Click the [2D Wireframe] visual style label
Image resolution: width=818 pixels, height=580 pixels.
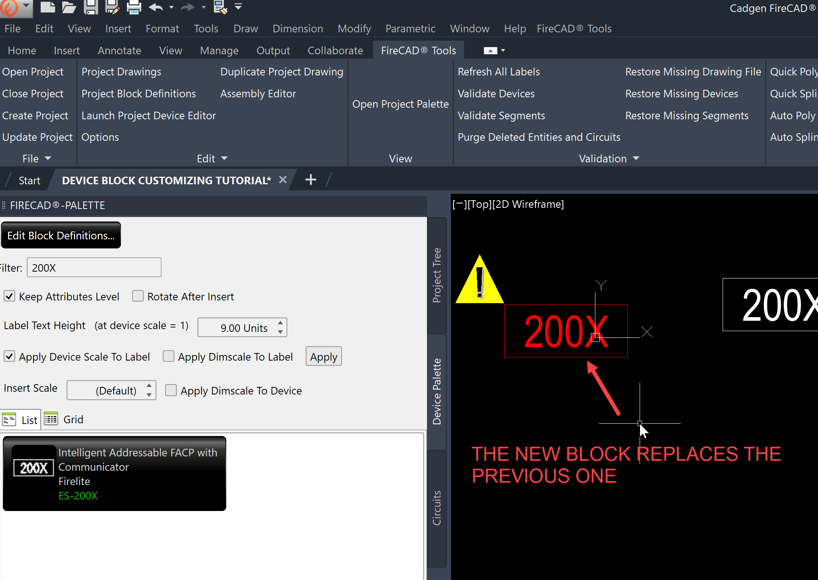point(528,204)
